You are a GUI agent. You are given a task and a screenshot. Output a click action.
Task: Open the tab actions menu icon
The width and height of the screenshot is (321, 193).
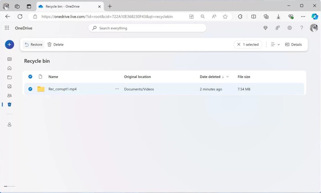[x=29, y=6]
